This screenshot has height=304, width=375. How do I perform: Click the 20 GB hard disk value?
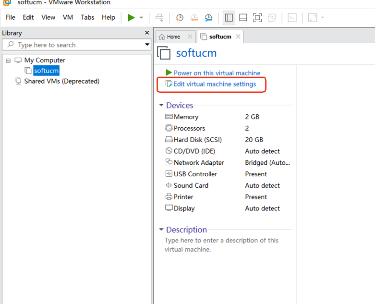point(254,140)
